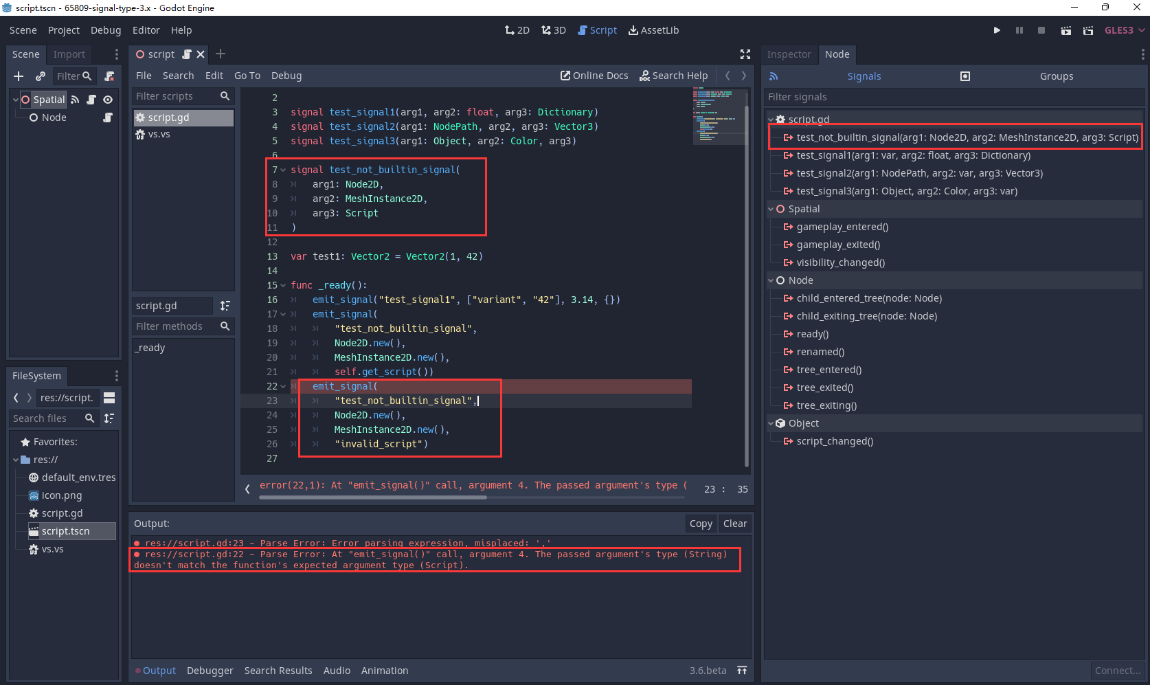
Task: Select visibility_changed() signal
Action: click(x=841, y=262)
